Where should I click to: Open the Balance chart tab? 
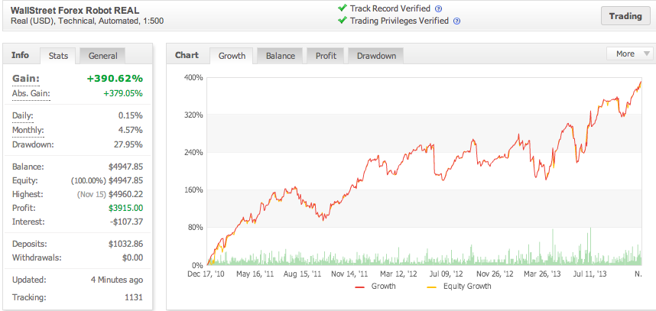281,56
